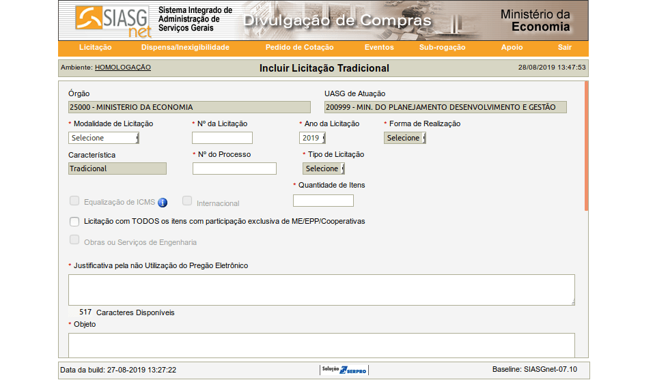Screen dimensions: 668x380
Task: Toggle Equalização de ICMS checkbox
Action: pos(74,201)
